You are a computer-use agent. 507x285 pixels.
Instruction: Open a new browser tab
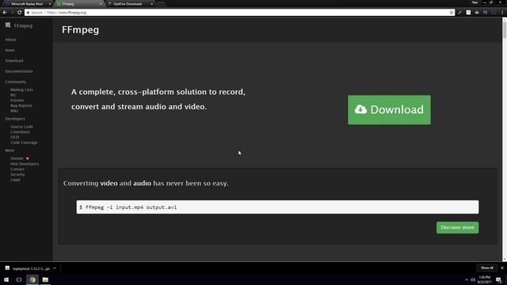point(162,4)
